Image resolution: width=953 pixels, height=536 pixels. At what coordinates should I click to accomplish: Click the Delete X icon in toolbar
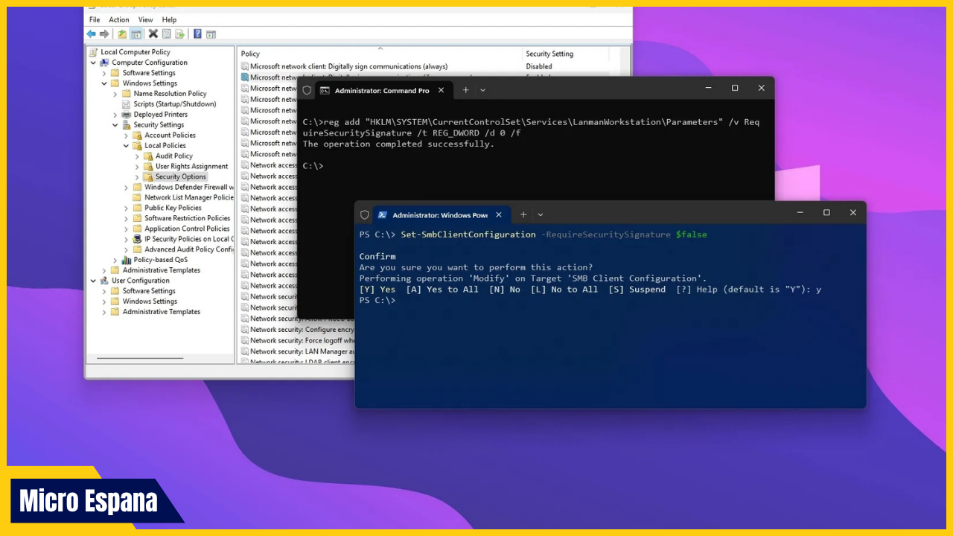click(x=153, y=33)
